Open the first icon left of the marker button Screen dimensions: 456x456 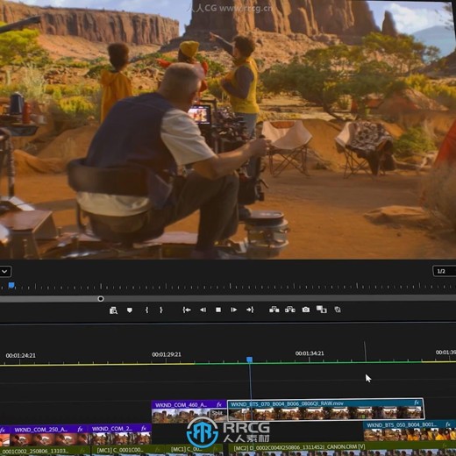(113, 310)
